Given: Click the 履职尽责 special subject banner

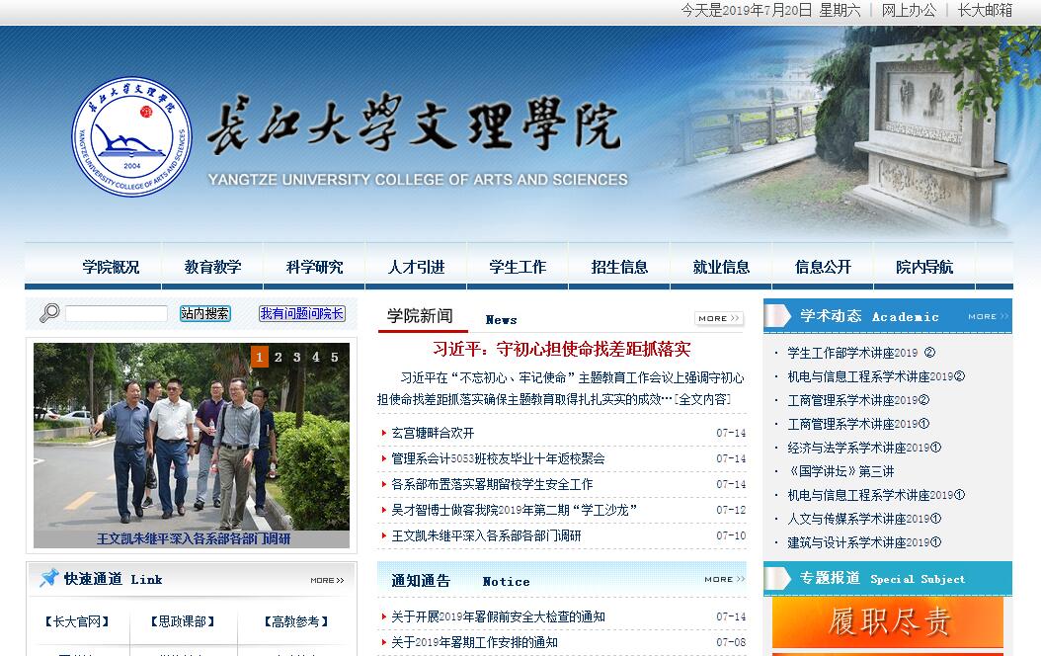Looking at the screenshot, I should click(888, 622).
